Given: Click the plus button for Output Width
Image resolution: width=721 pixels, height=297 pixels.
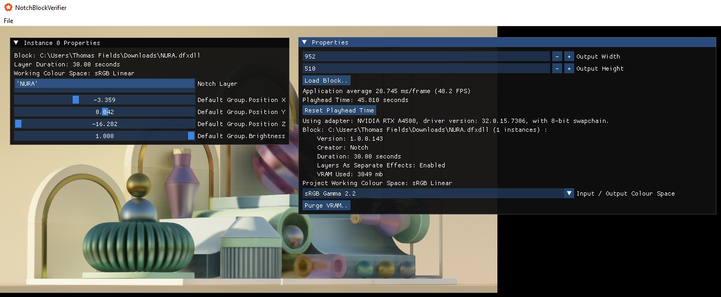Looking at the screenshot, I should (x=569, y=56).
